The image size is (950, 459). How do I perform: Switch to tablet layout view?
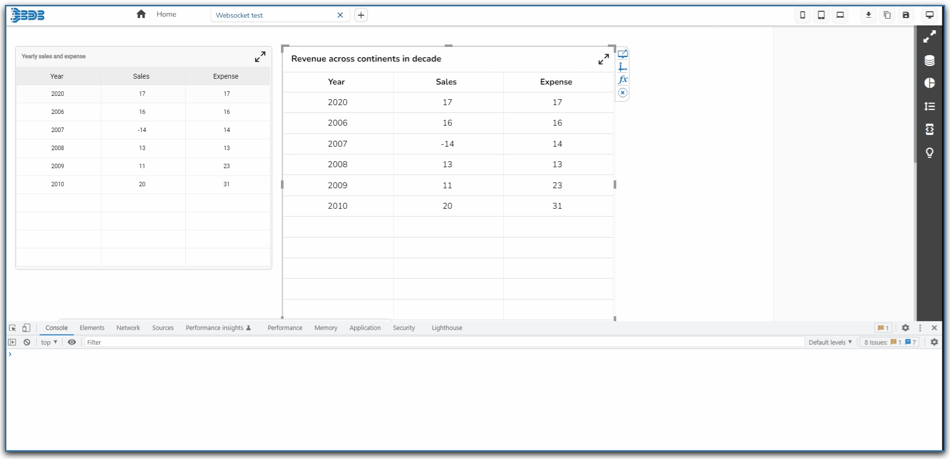tap(821, 15)
